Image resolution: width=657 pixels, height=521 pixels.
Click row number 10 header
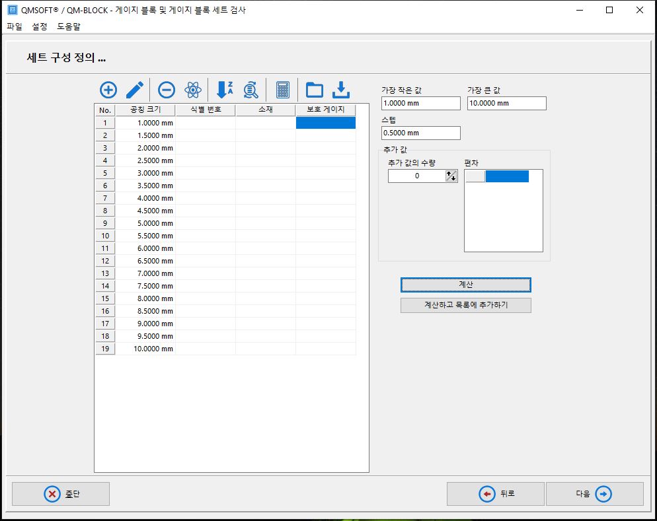coord(105,236)
